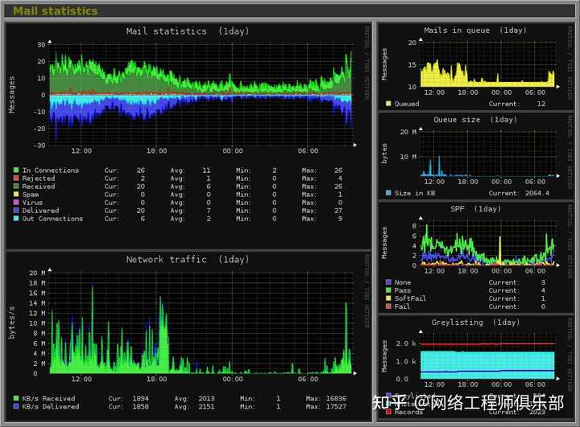580x427 pixels.
Task: Open the Queue size (1day) graph
Action: [x=476, y=157]
